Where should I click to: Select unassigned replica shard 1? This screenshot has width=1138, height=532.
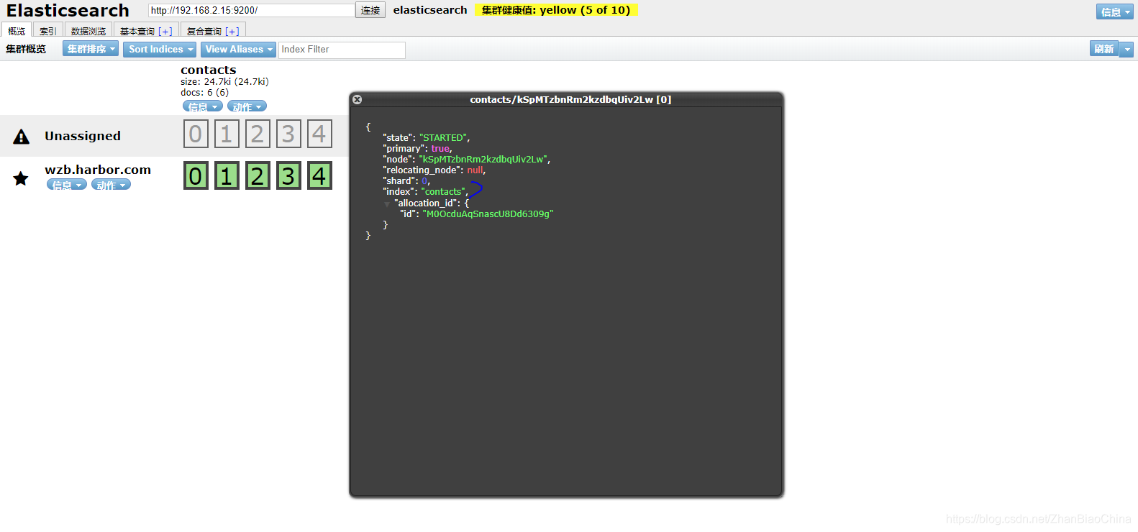(x=227, y=134)
